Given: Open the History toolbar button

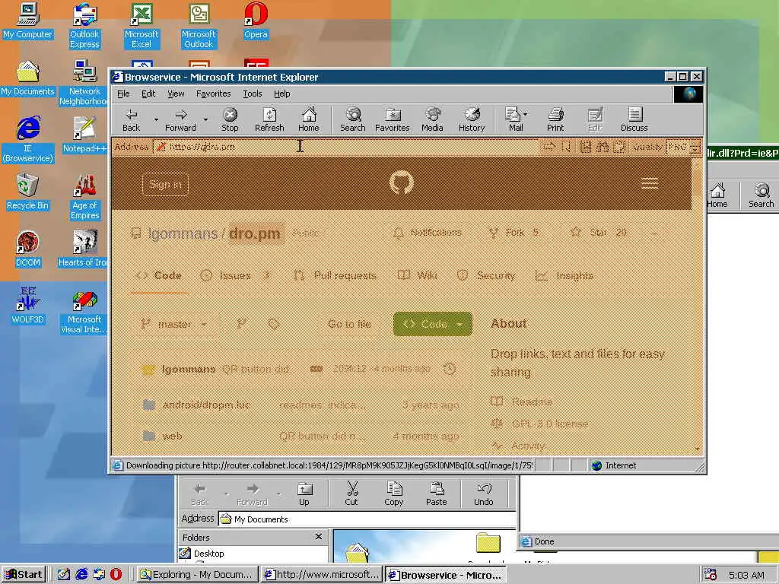Looking at the screenshot, I should [x=472, y=120].
